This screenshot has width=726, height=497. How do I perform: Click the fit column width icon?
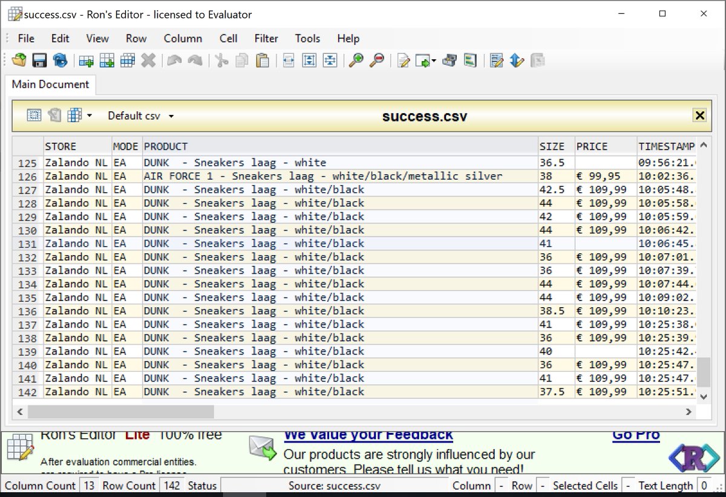(x=289, y=60)
